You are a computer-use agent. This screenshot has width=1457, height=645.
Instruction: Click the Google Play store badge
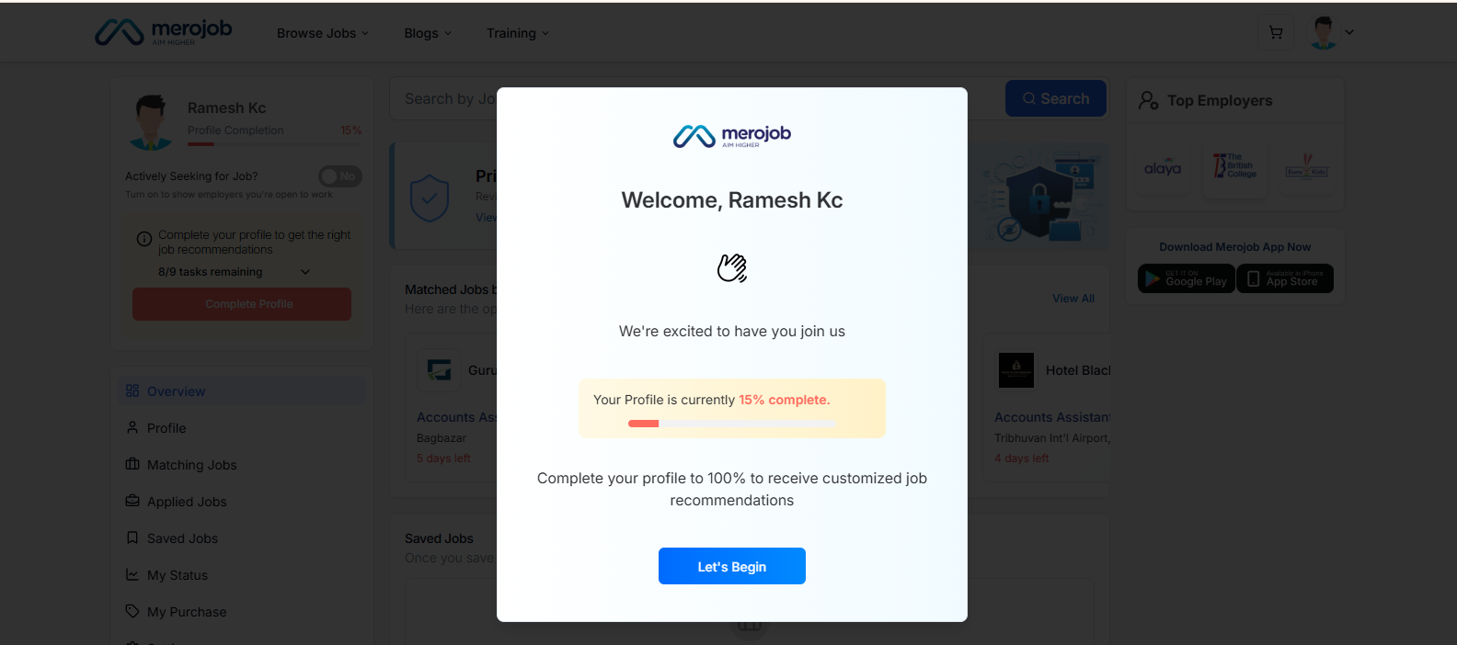click(1186, 278)
